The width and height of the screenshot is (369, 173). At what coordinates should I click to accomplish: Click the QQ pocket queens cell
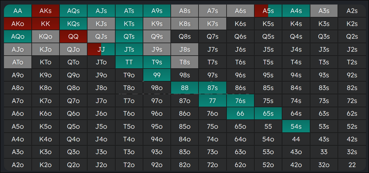pos(73,37)
